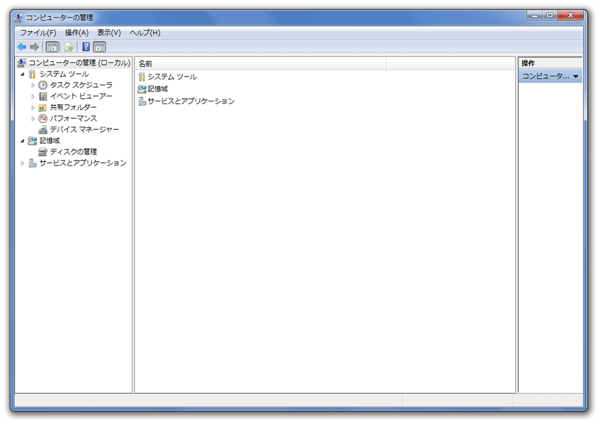Click the デバイス マネージャー icon
The image size is (600, 424).
[x=43, y=129]
